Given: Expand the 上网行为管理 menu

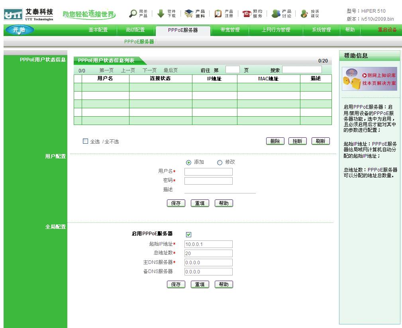Looking at the screenshot, I should click(276, 30).
